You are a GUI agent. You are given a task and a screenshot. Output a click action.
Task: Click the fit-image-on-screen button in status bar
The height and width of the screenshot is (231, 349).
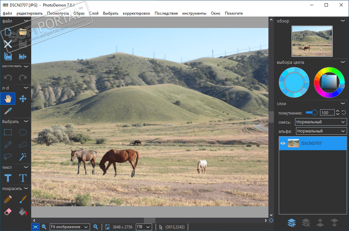(35, 227)
